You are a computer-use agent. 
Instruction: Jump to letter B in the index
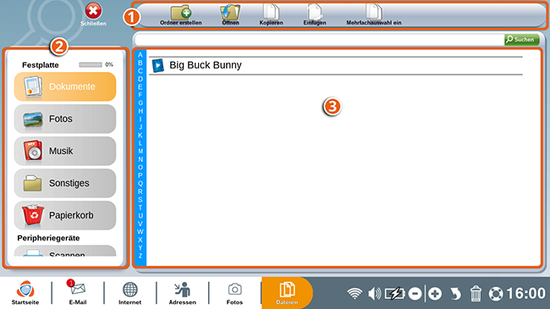(140, 63)
